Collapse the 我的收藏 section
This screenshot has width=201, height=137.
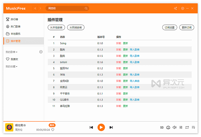point(12,66)
